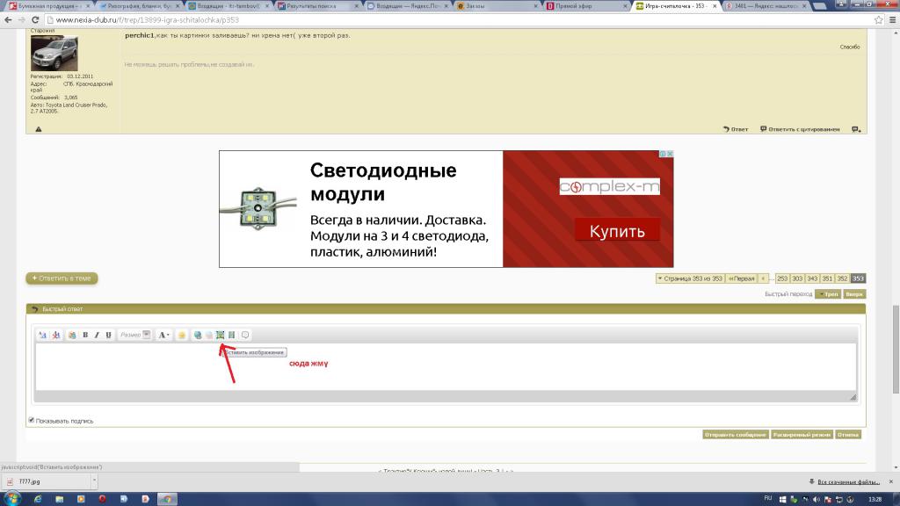Click the wrap quote speech bubble icon

(245, 335)
